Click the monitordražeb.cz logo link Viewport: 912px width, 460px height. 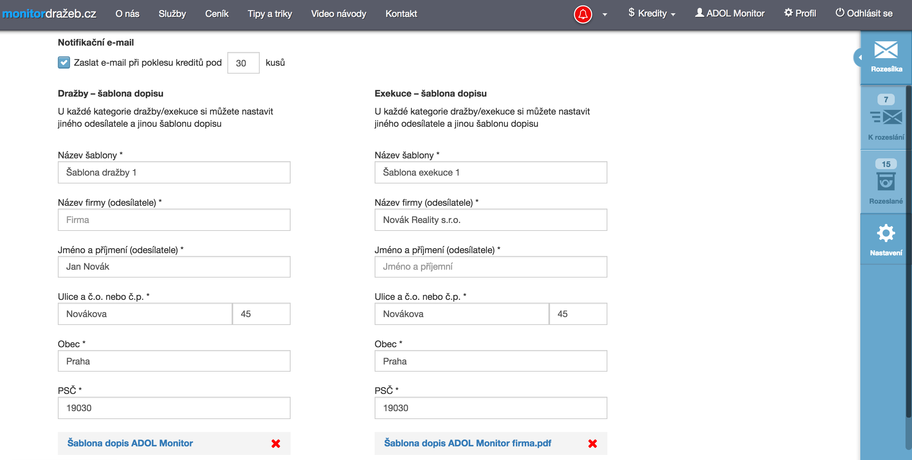click(49, 14)
